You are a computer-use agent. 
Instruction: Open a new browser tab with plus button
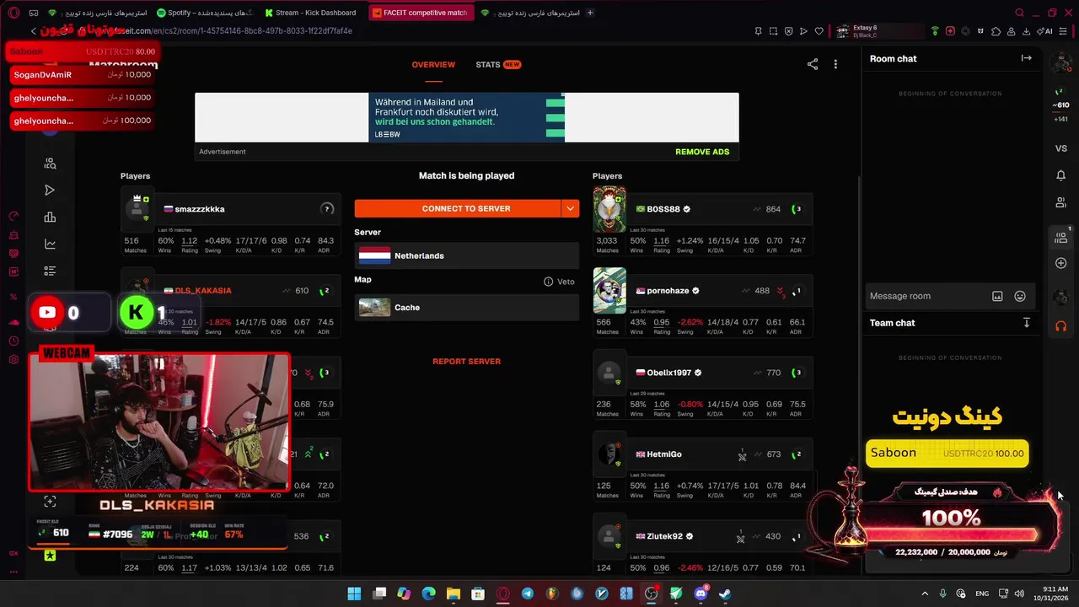[590, 13]
